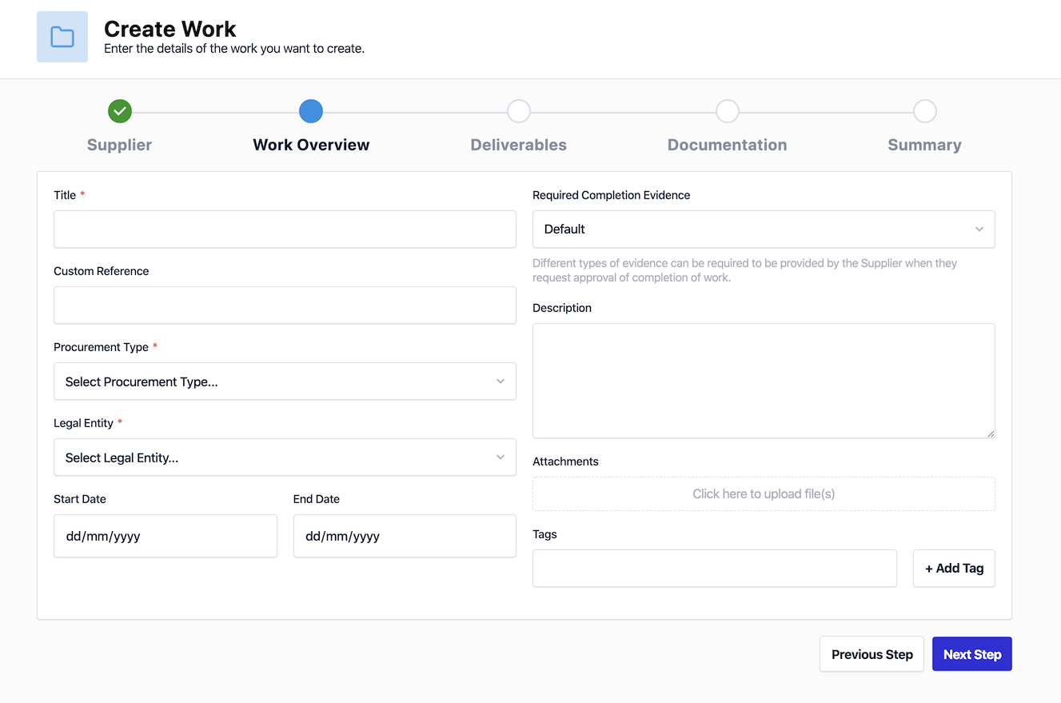This screenshot has height=703, width=1061.
Task: Click the Attachments label
Action: click(x=565, y=461)
